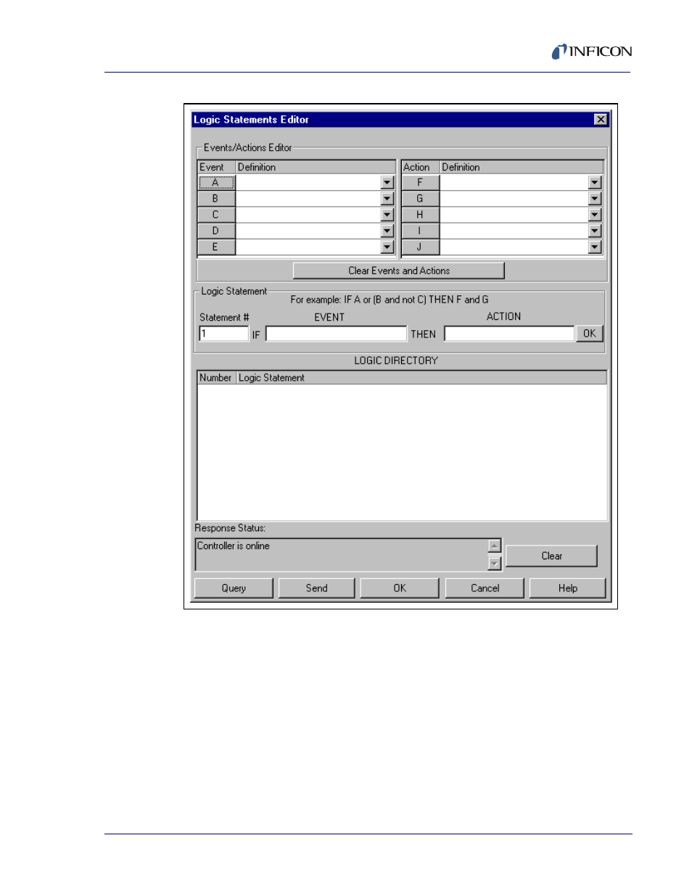The image size is (692, 896).
Task: Click the Logic Statement column header
Action: [x=421, y=378]
